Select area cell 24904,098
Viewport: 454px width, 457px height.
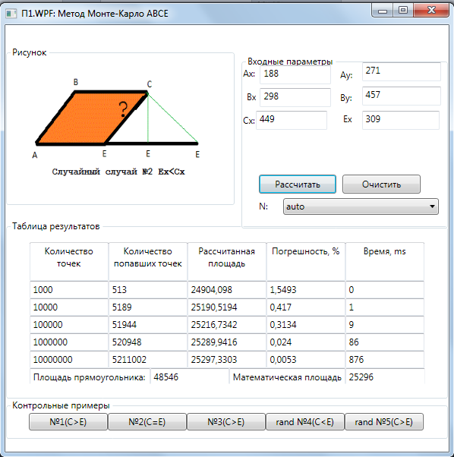[x=227, y=290]
